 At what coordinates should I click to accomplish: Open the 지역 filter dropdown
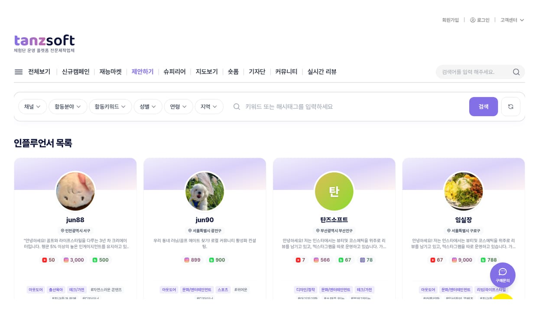[x=209, y=106]
